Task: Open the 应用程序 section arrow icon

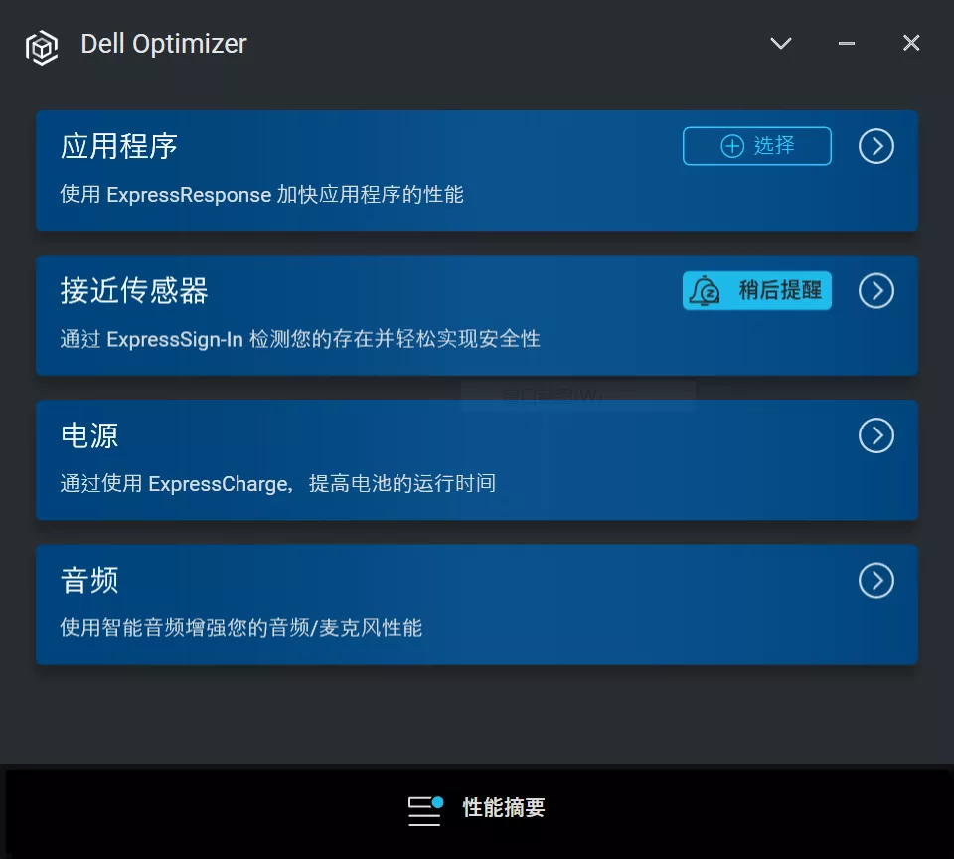Action: click(875, 147)
